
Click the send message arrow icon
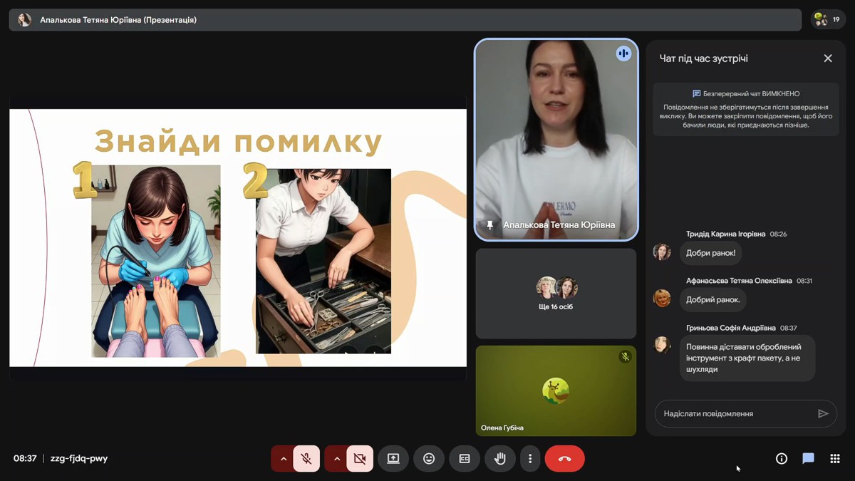point(823,413)
